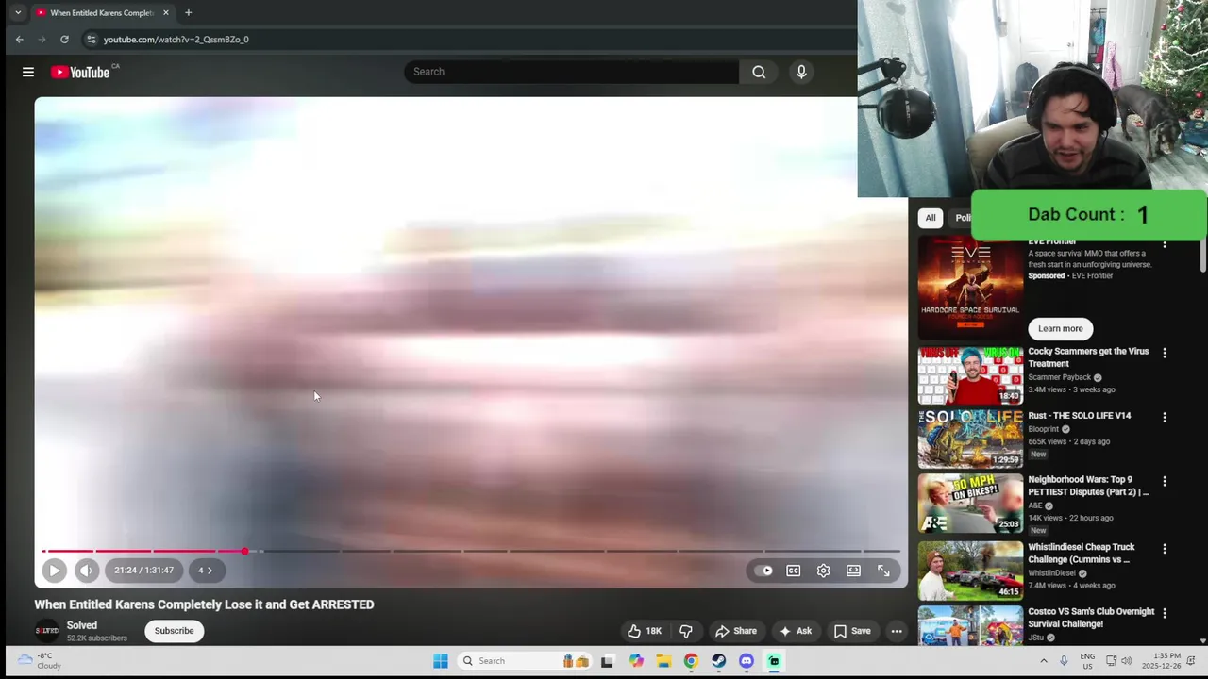Open the Ask AI button
The height and width of the screenshot is (679, 1208).
796,631
